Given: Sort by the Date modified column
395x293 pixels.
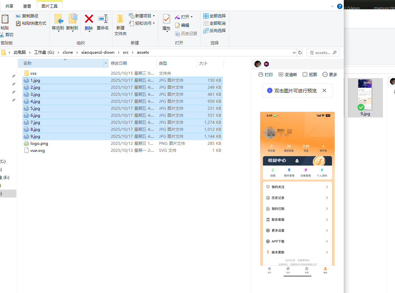Looking at the screenshot, I should click(133, 63).
